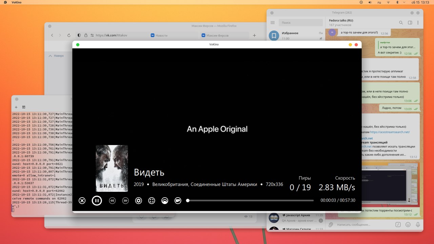Viewport: 434px width, 244px height.
Task: Click the Telegram Поиск search field
Action: [300, 23]
